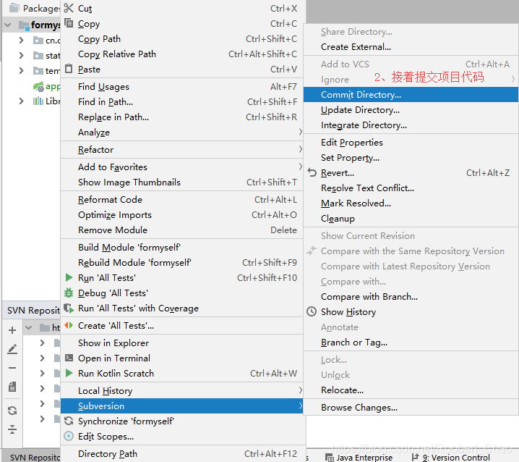Open the Subversion menu entry

pos(181,406)
